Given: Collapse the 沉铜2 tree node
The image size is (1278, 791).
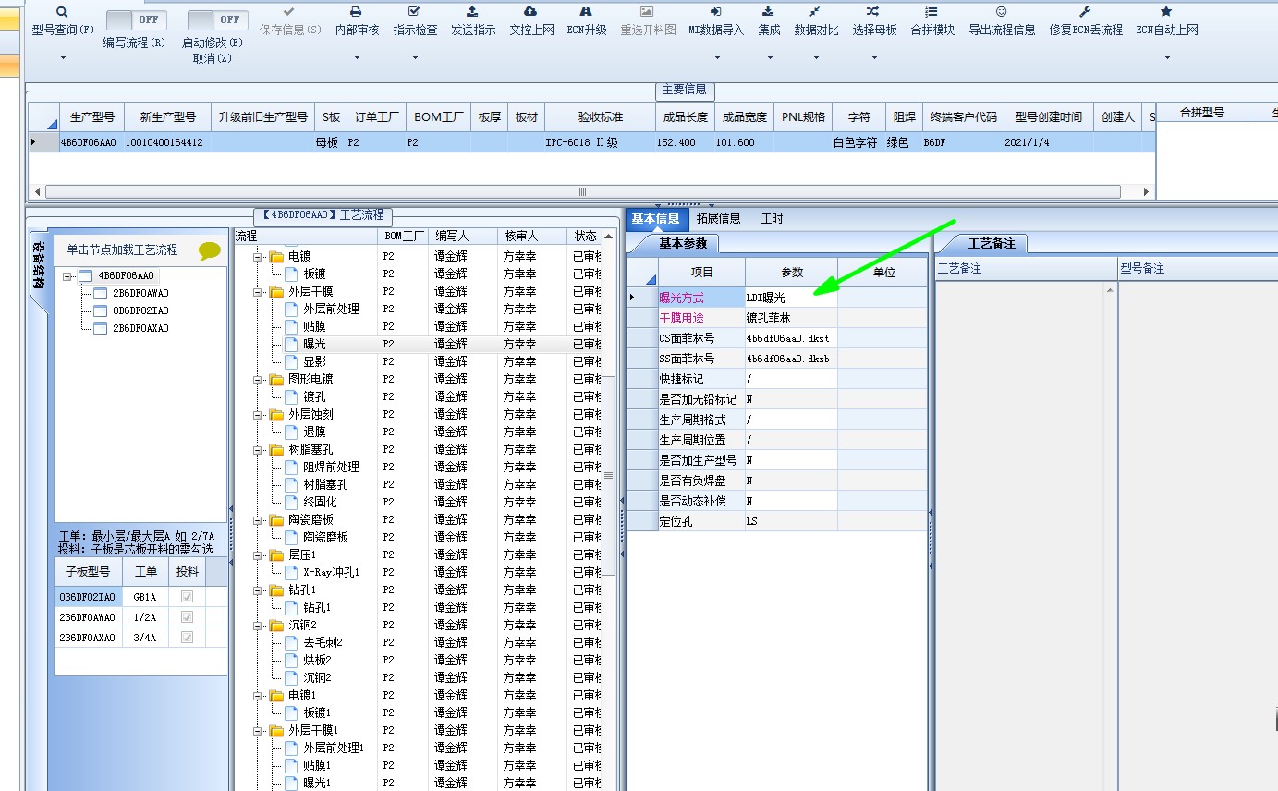Looking at the screenshot, I should (259, 625).
